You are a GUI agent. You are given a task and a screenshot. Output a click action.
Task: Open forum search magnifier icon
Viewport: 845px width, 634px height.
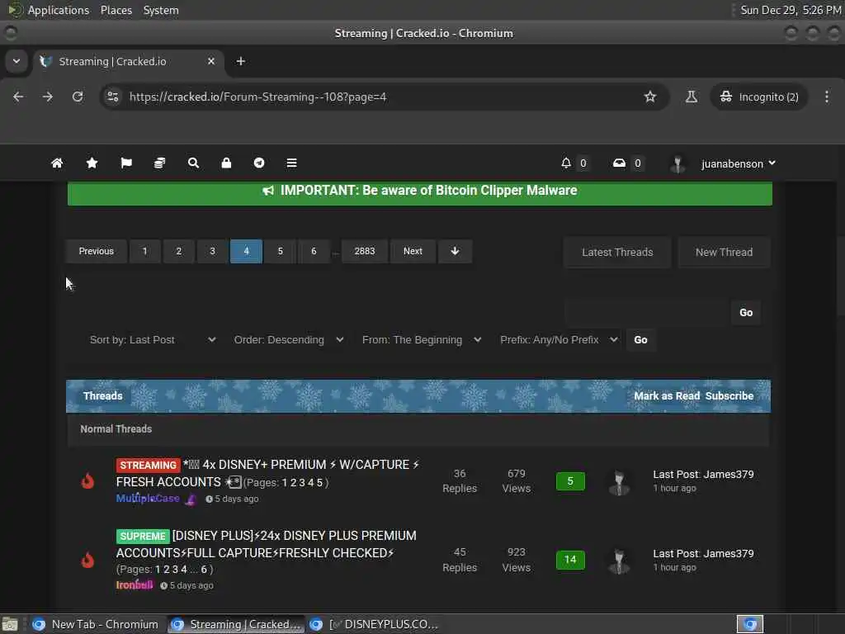(x=193, y=163)
